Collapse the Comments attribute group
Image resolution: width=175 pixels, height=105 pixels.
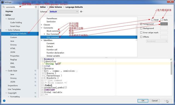click(x=42, y=28)
